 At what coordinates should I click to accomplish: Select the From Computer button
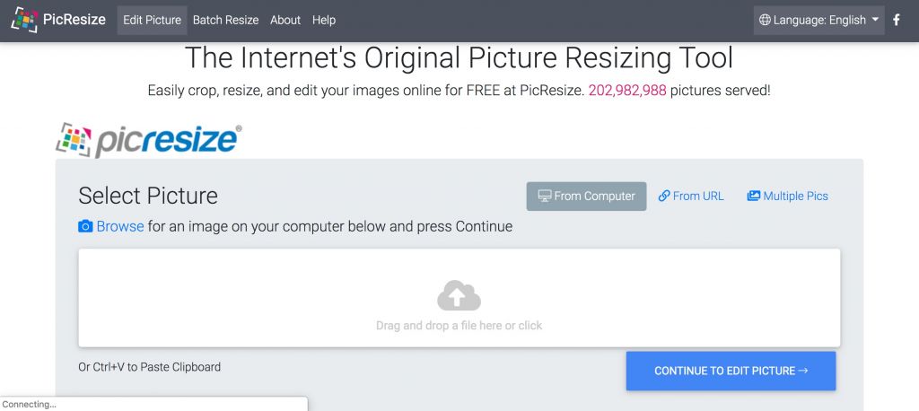(586, 196)
